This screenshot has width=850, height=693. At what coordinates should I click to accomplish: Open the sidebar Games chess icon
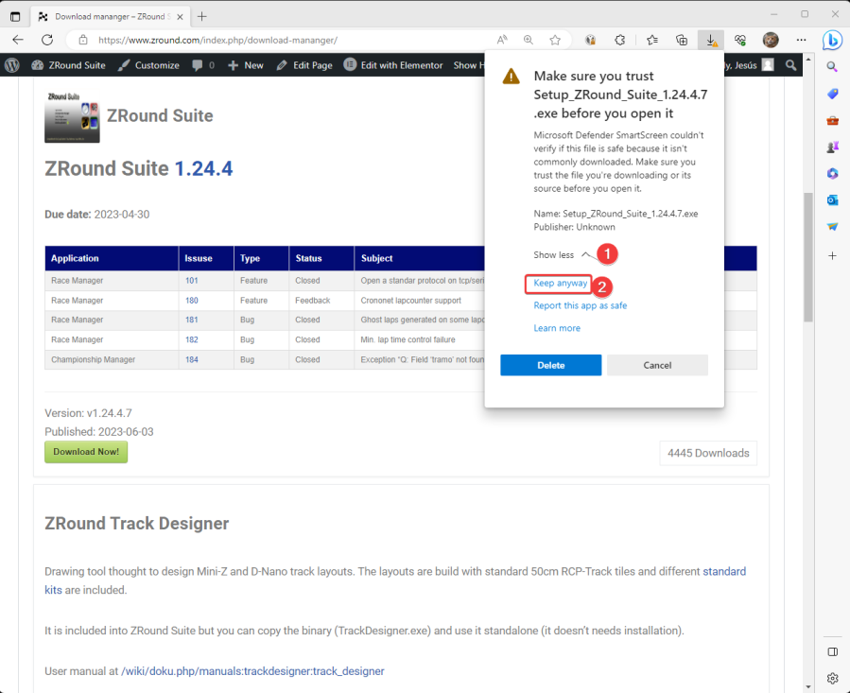tap(832, 147)
